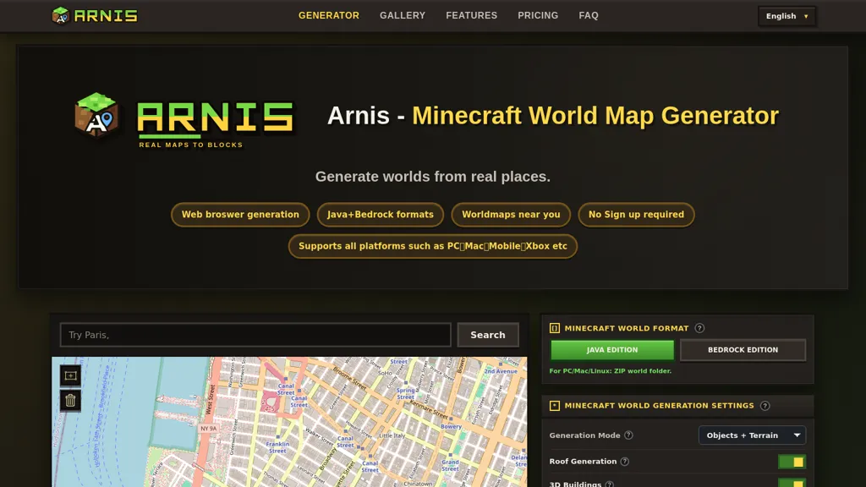This screenshot has height=487, width=866.
Task: Click the Arnis logo in the navbar
Action: click(x=95, y=15)
